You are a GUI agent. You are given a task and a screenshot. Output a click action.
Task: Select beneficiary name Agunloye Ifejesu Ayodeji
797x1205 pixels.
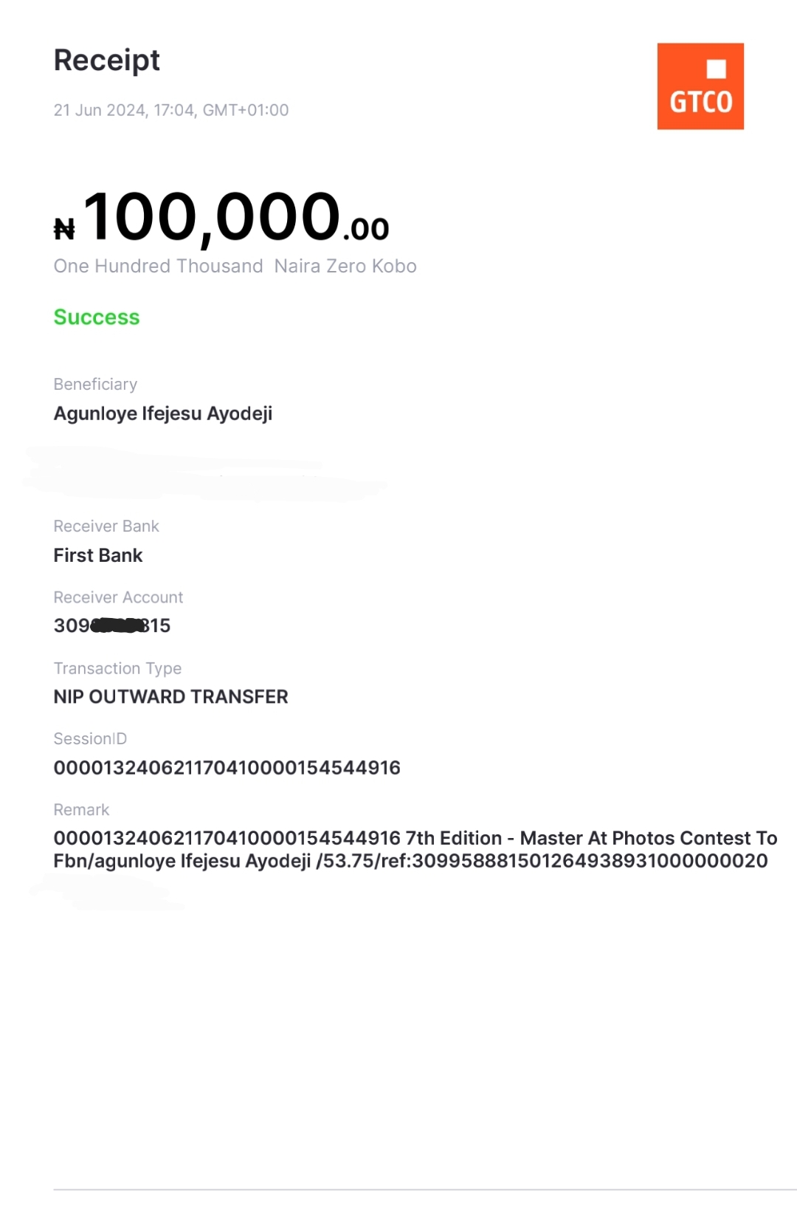tap(163, 413)
